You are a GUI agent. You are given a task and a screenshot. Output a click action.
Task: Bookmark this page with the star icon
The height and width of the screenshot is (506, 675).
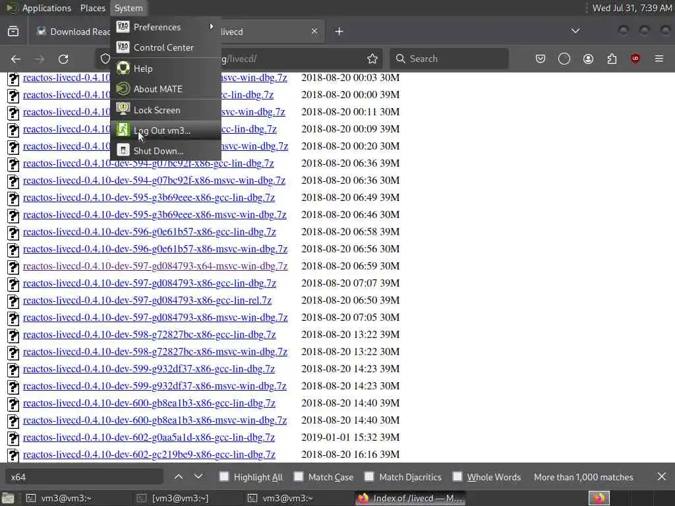[372, 59]
